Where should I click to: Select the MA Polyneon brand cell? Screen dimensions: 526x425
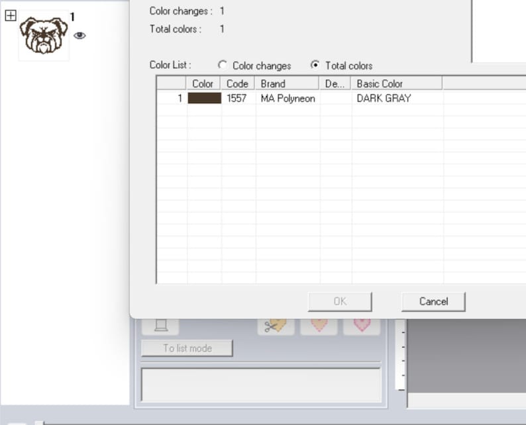coord(288,98)
